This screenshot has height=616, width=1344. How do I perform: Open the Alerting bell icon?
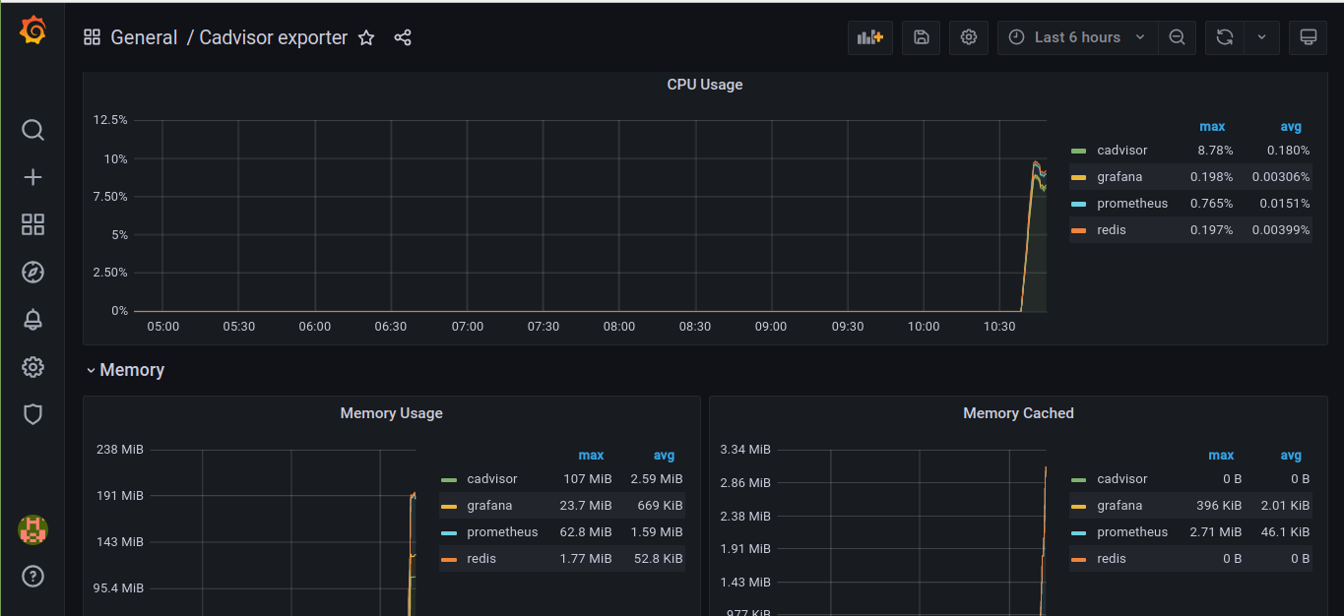32,319
